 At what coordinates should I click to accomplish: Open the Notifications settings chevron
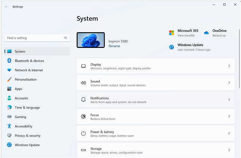coord(229,100)
